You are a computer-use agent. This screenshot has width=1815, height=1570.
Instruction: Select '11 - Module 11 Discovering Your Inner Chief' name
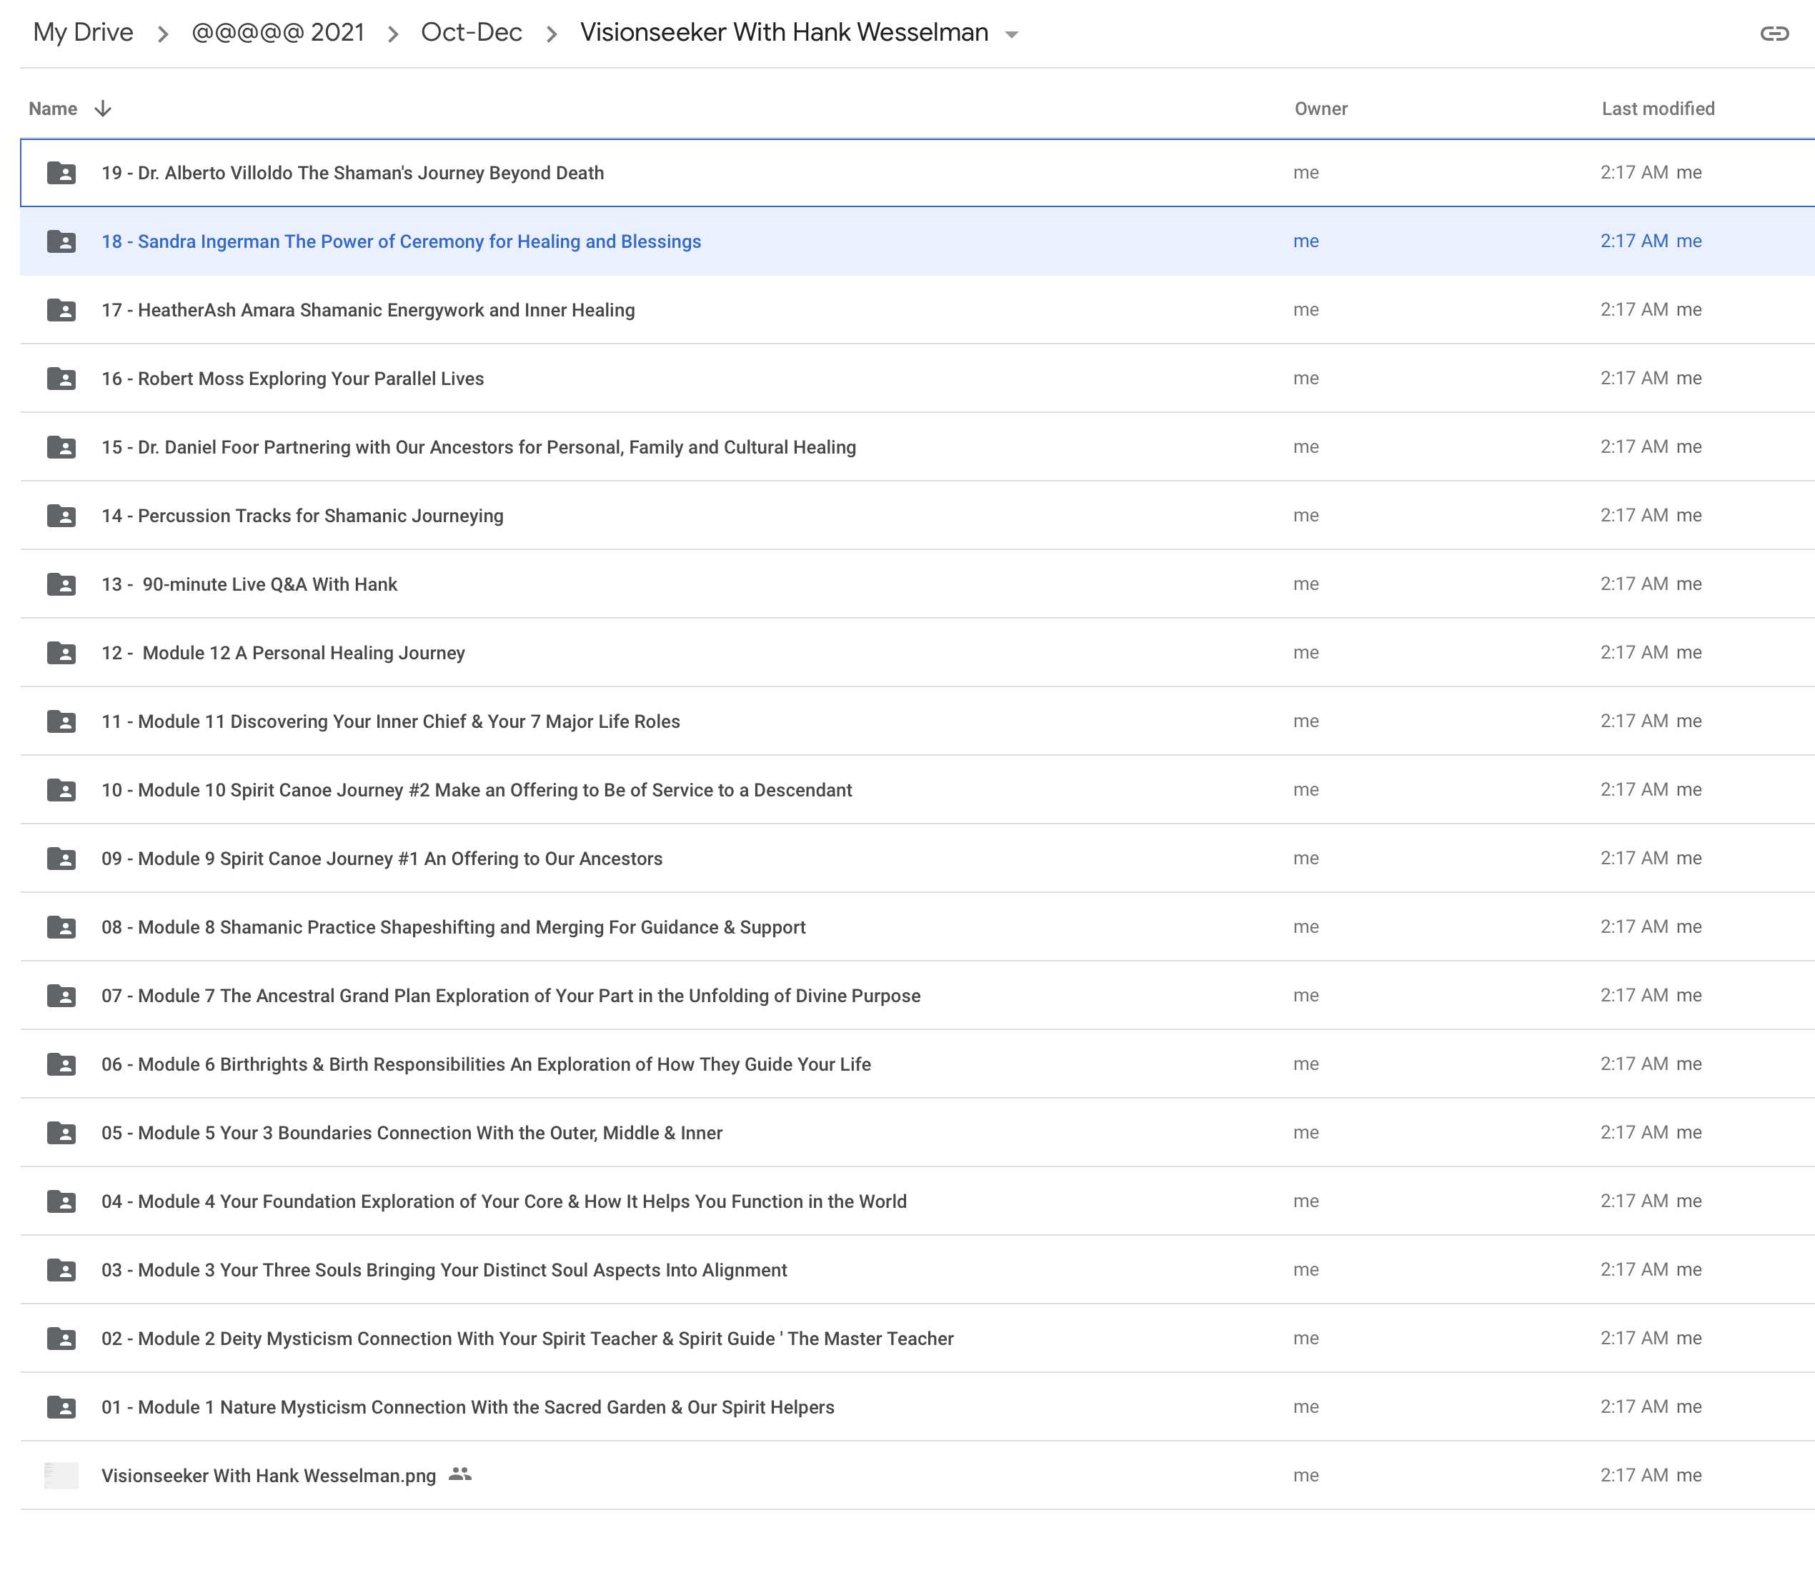pyautogui.click(x=391, y=721)
